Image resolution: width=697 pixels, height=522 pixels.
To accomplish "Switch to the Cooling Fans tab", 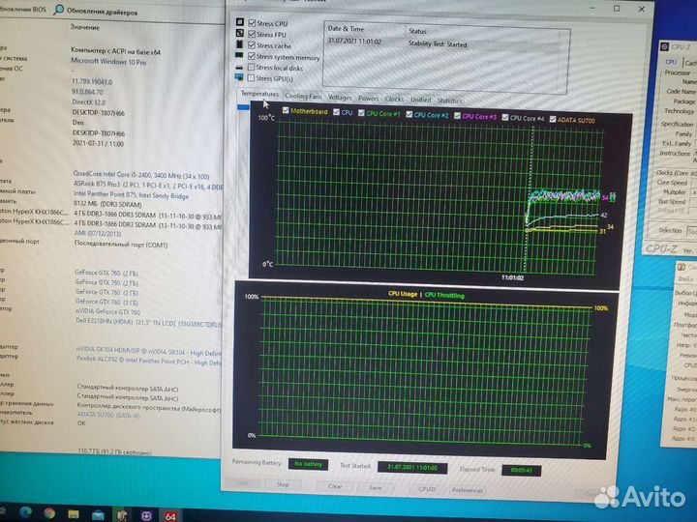I will click(304, 96).
